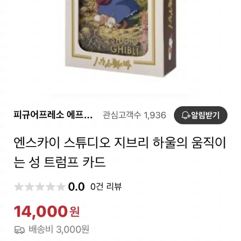This screenshot has height=241, width=241.
Task: Tap the 14,000원 price
Action: pyautogui.click(x=47, y=212)
